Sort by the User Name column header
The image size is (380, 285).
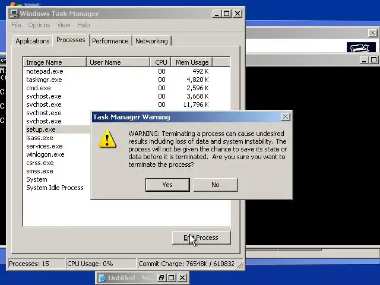tap(118, 62)
